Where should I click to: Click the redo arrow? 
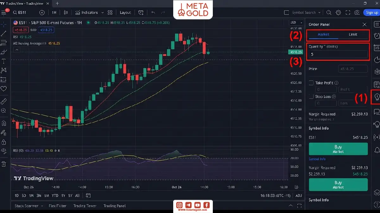tap(163, 13)
